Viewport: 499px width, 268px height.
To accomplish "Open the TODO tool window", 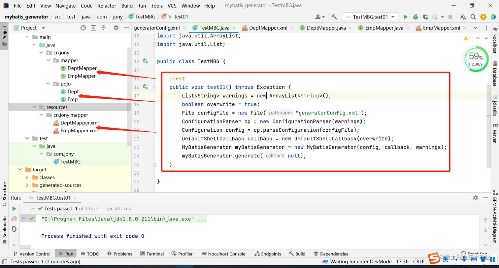I will tap(90, 254).
